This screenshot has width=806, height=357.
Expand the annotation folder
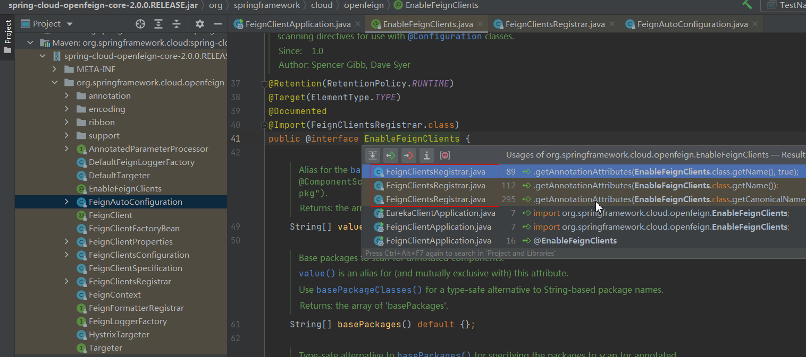pos(66,96)
